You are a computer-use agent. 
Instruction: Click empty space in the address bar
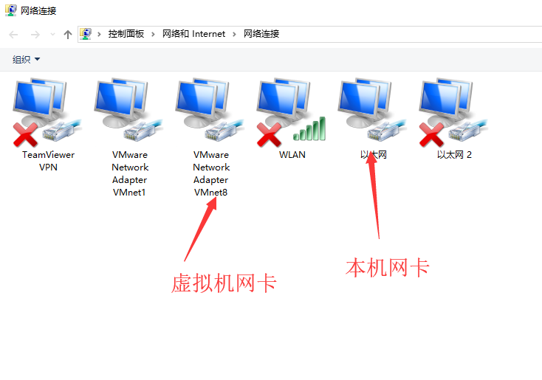pyautogui.click(x=408, y=34)
